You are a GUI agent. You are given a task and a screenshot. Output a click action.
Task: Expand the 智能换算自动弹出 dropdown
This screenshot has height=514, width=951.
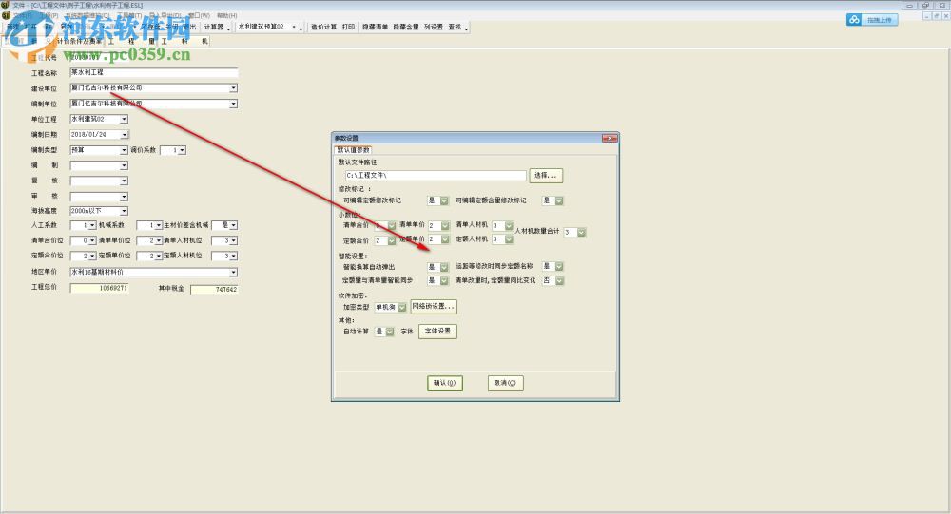442,267
